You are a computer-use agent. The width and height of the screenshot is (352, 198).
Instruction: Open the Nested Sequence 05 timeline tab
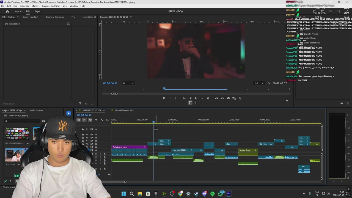(124, 110)
